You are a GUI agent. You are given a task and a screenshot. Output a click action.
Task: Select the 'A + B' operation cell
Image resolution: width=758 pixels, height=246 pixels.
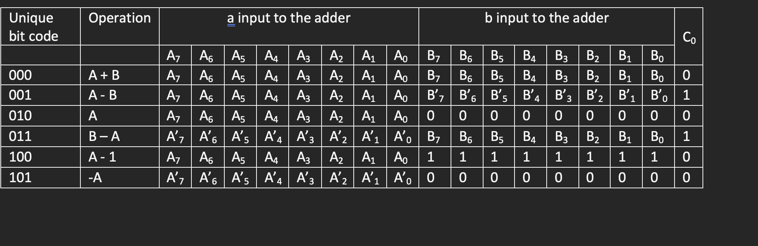[120, 75]
